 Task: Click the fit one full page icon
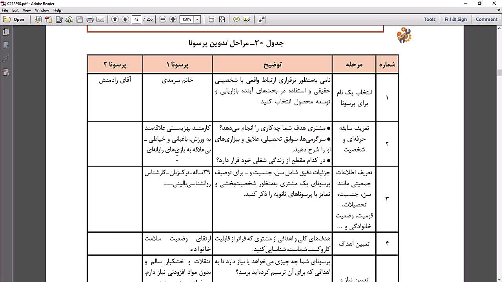coord(222,19)
